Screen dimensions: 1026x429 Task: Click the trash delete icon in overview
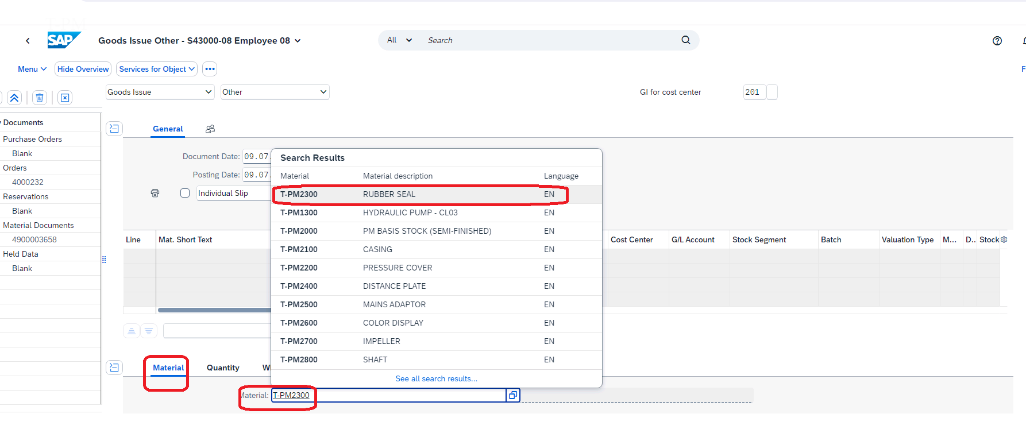(40, 98)
